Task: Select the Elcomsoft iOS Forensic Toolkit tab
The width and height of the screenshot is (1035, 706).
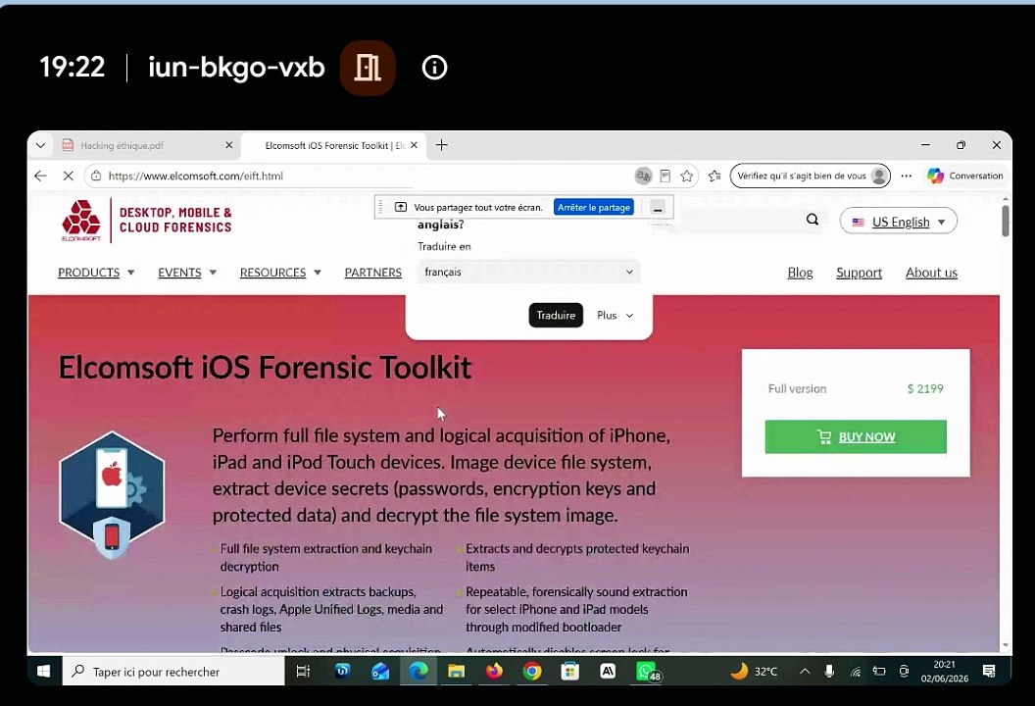Action: pyautogui.click(x=333, y=145)
